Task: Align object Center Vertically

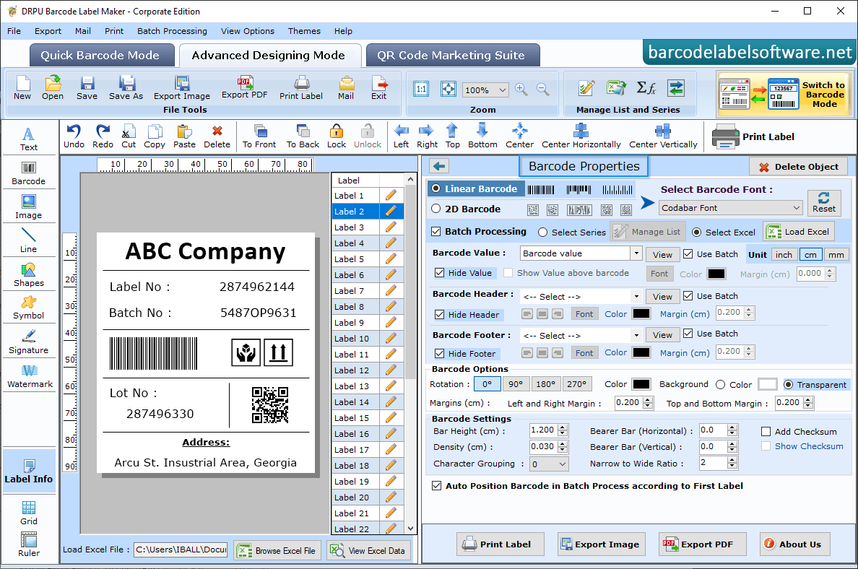Action: [x=663, y=136]
